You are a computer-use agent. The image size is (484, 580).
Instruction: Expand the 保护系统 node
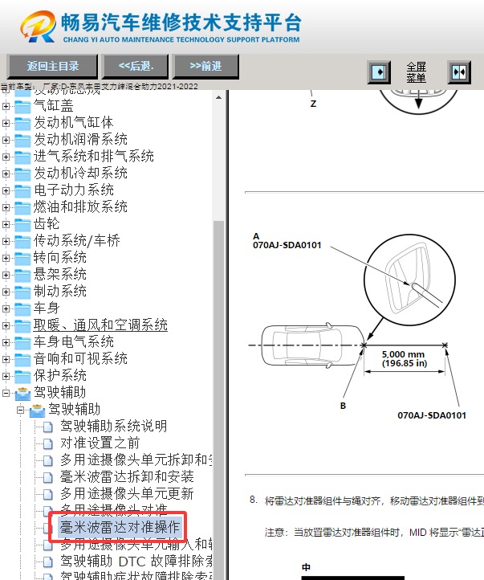point(6,376)
